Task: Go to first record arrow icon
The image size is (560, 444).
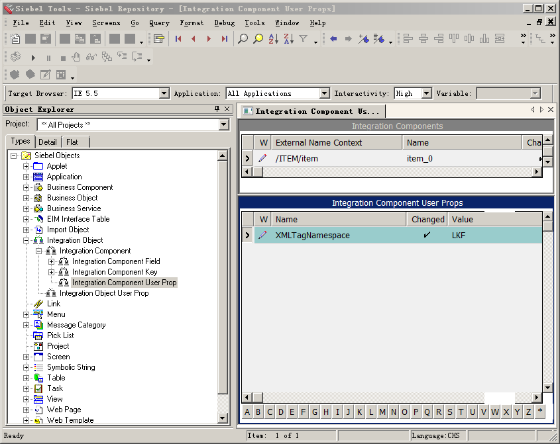Action: tap(178, 38)
